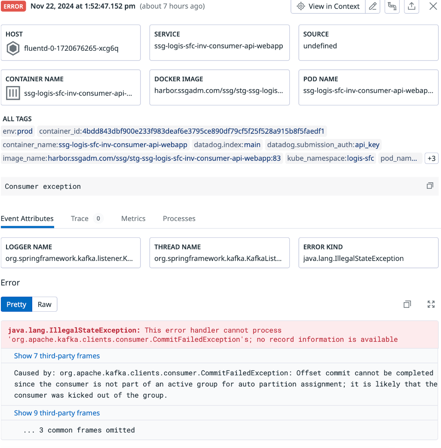Click the kube_namespace:logis-sfc tag
This screenshot has height=448, width=441.
point(331,158)
